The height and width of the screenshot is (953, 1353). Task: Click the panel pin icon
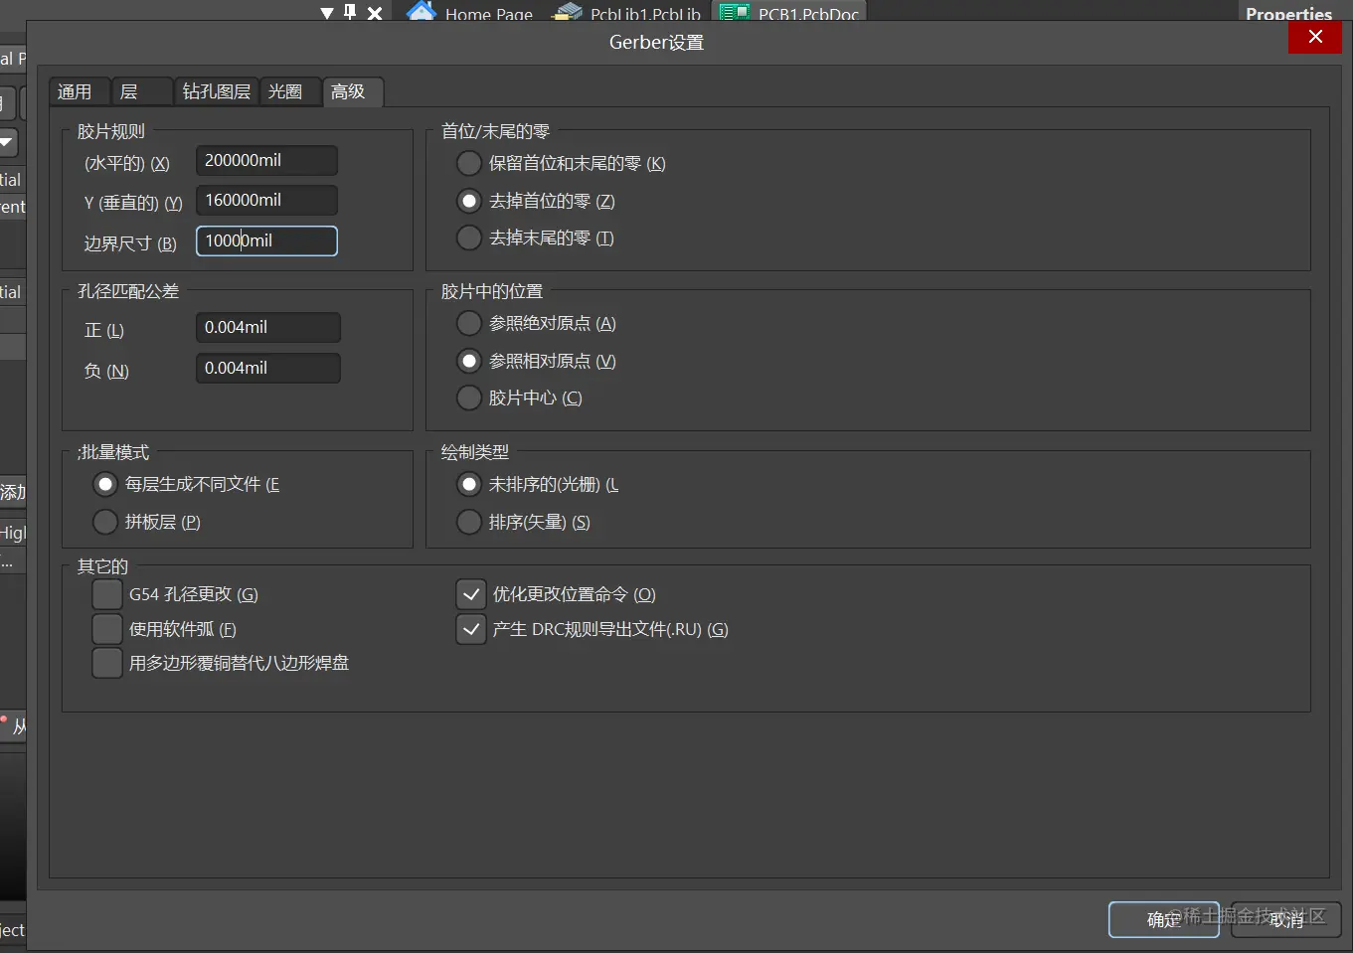point(350,12)
